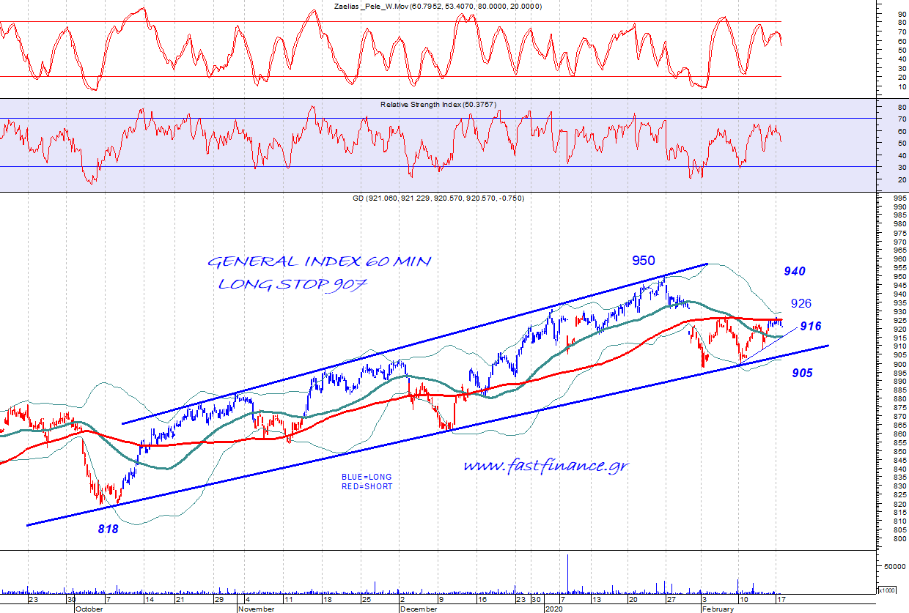Viewport: 909px width, 613px height.
Task: Select the BLUE=LONG legend text
Action: (x=367, y=478)
